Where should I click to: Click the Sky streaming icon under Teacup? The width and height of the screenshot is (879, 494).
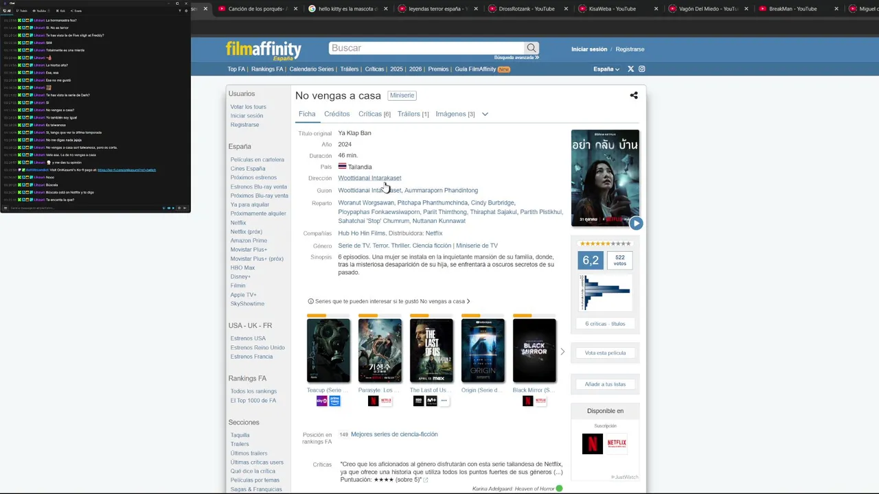(321, 401)
